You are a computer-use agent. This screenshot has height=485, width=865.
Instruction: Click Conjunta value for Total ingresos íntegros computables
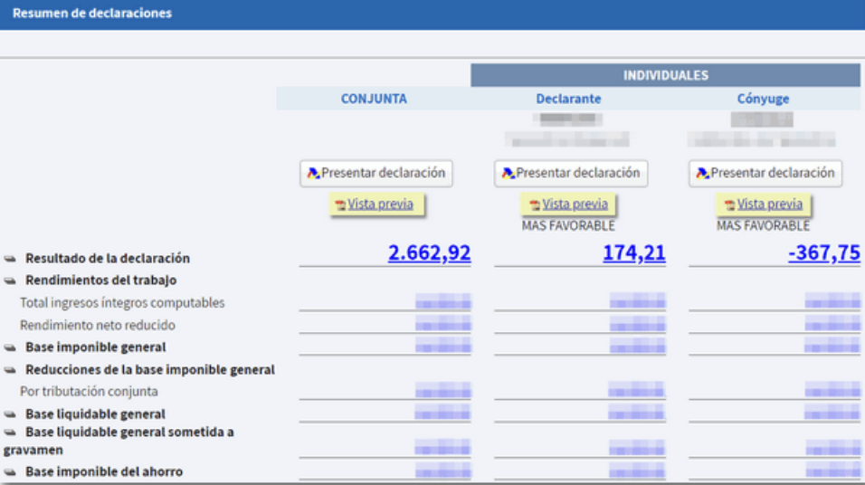pos(442,302)
